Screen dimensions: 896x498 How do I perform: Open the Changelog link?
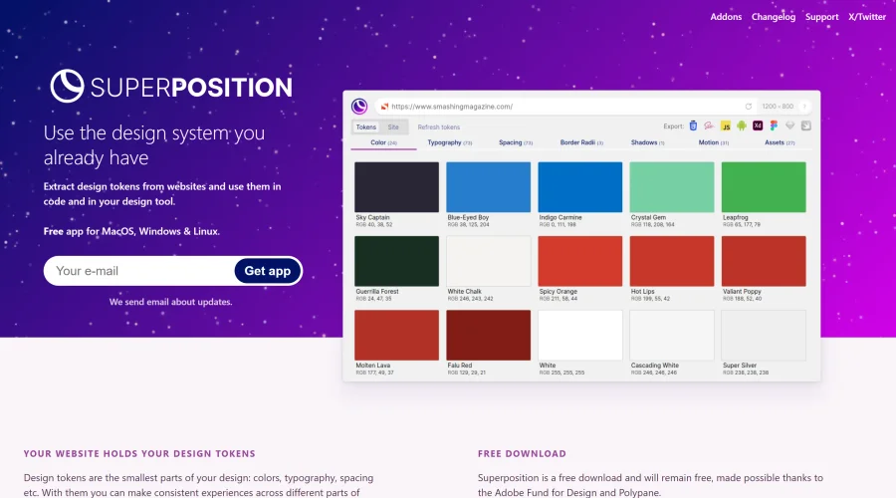tap(774, 17)
